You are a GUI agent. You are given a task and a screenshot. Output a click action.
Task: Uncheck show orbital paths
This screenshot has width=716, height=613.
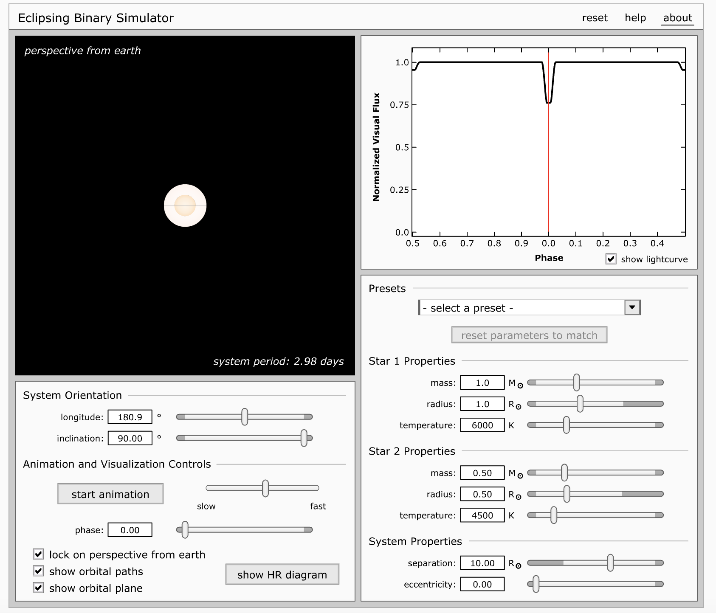pyautogui.click(x=39, y=571)
